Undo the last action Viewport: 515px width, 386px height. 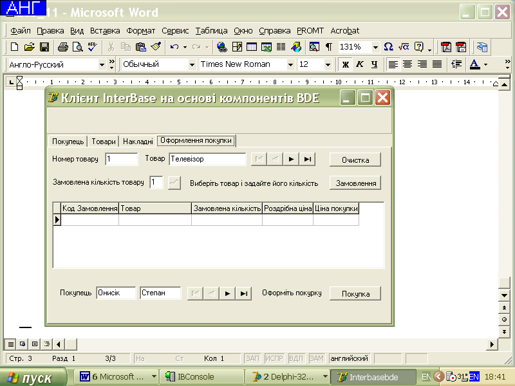174,47
